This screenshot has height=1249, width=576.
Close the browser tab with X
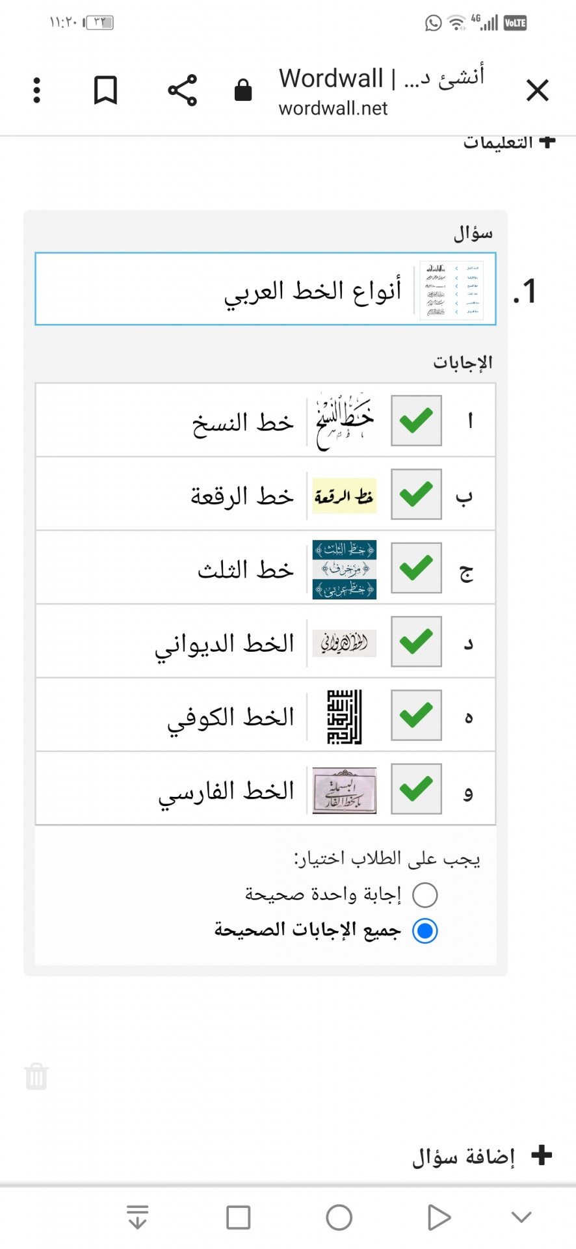pyautogui.click(x=538, y=90)
